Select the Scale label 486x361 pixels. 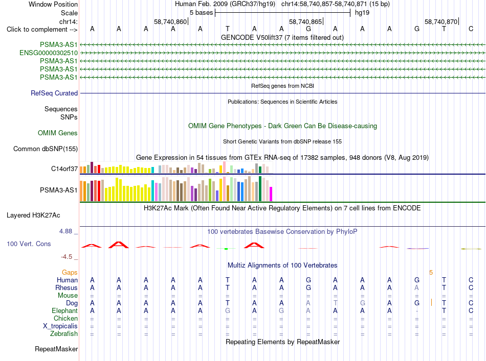pos(69,13)
